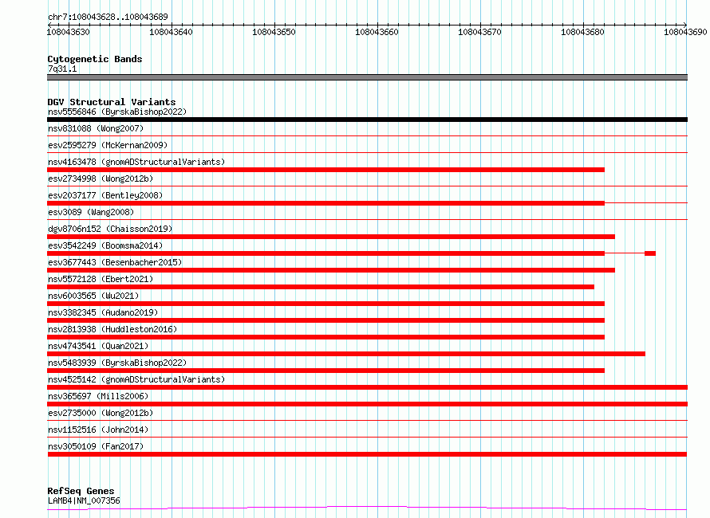The width and height of the screenshot is (710, 518).
Task: Open variant nsv4525142 (gnomADStructuralVariants)
Action: [x=136, y=379]
